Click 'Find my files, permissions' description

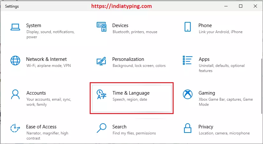point(134,133)
